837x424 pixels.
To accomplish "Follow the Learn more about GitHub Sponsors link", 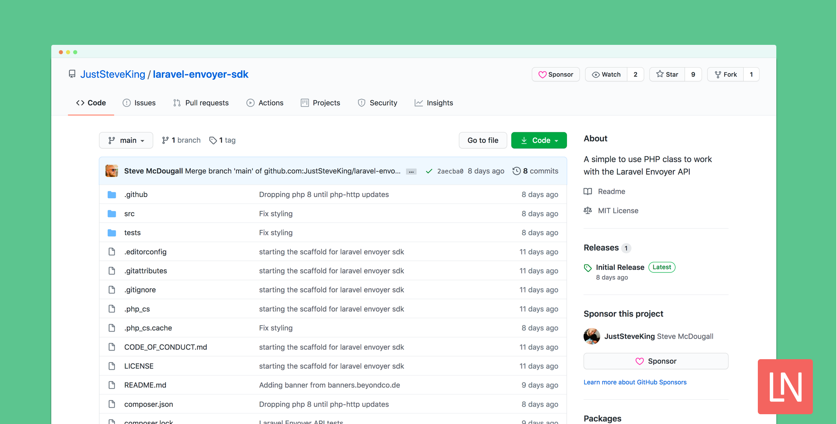I will [635, 382].
